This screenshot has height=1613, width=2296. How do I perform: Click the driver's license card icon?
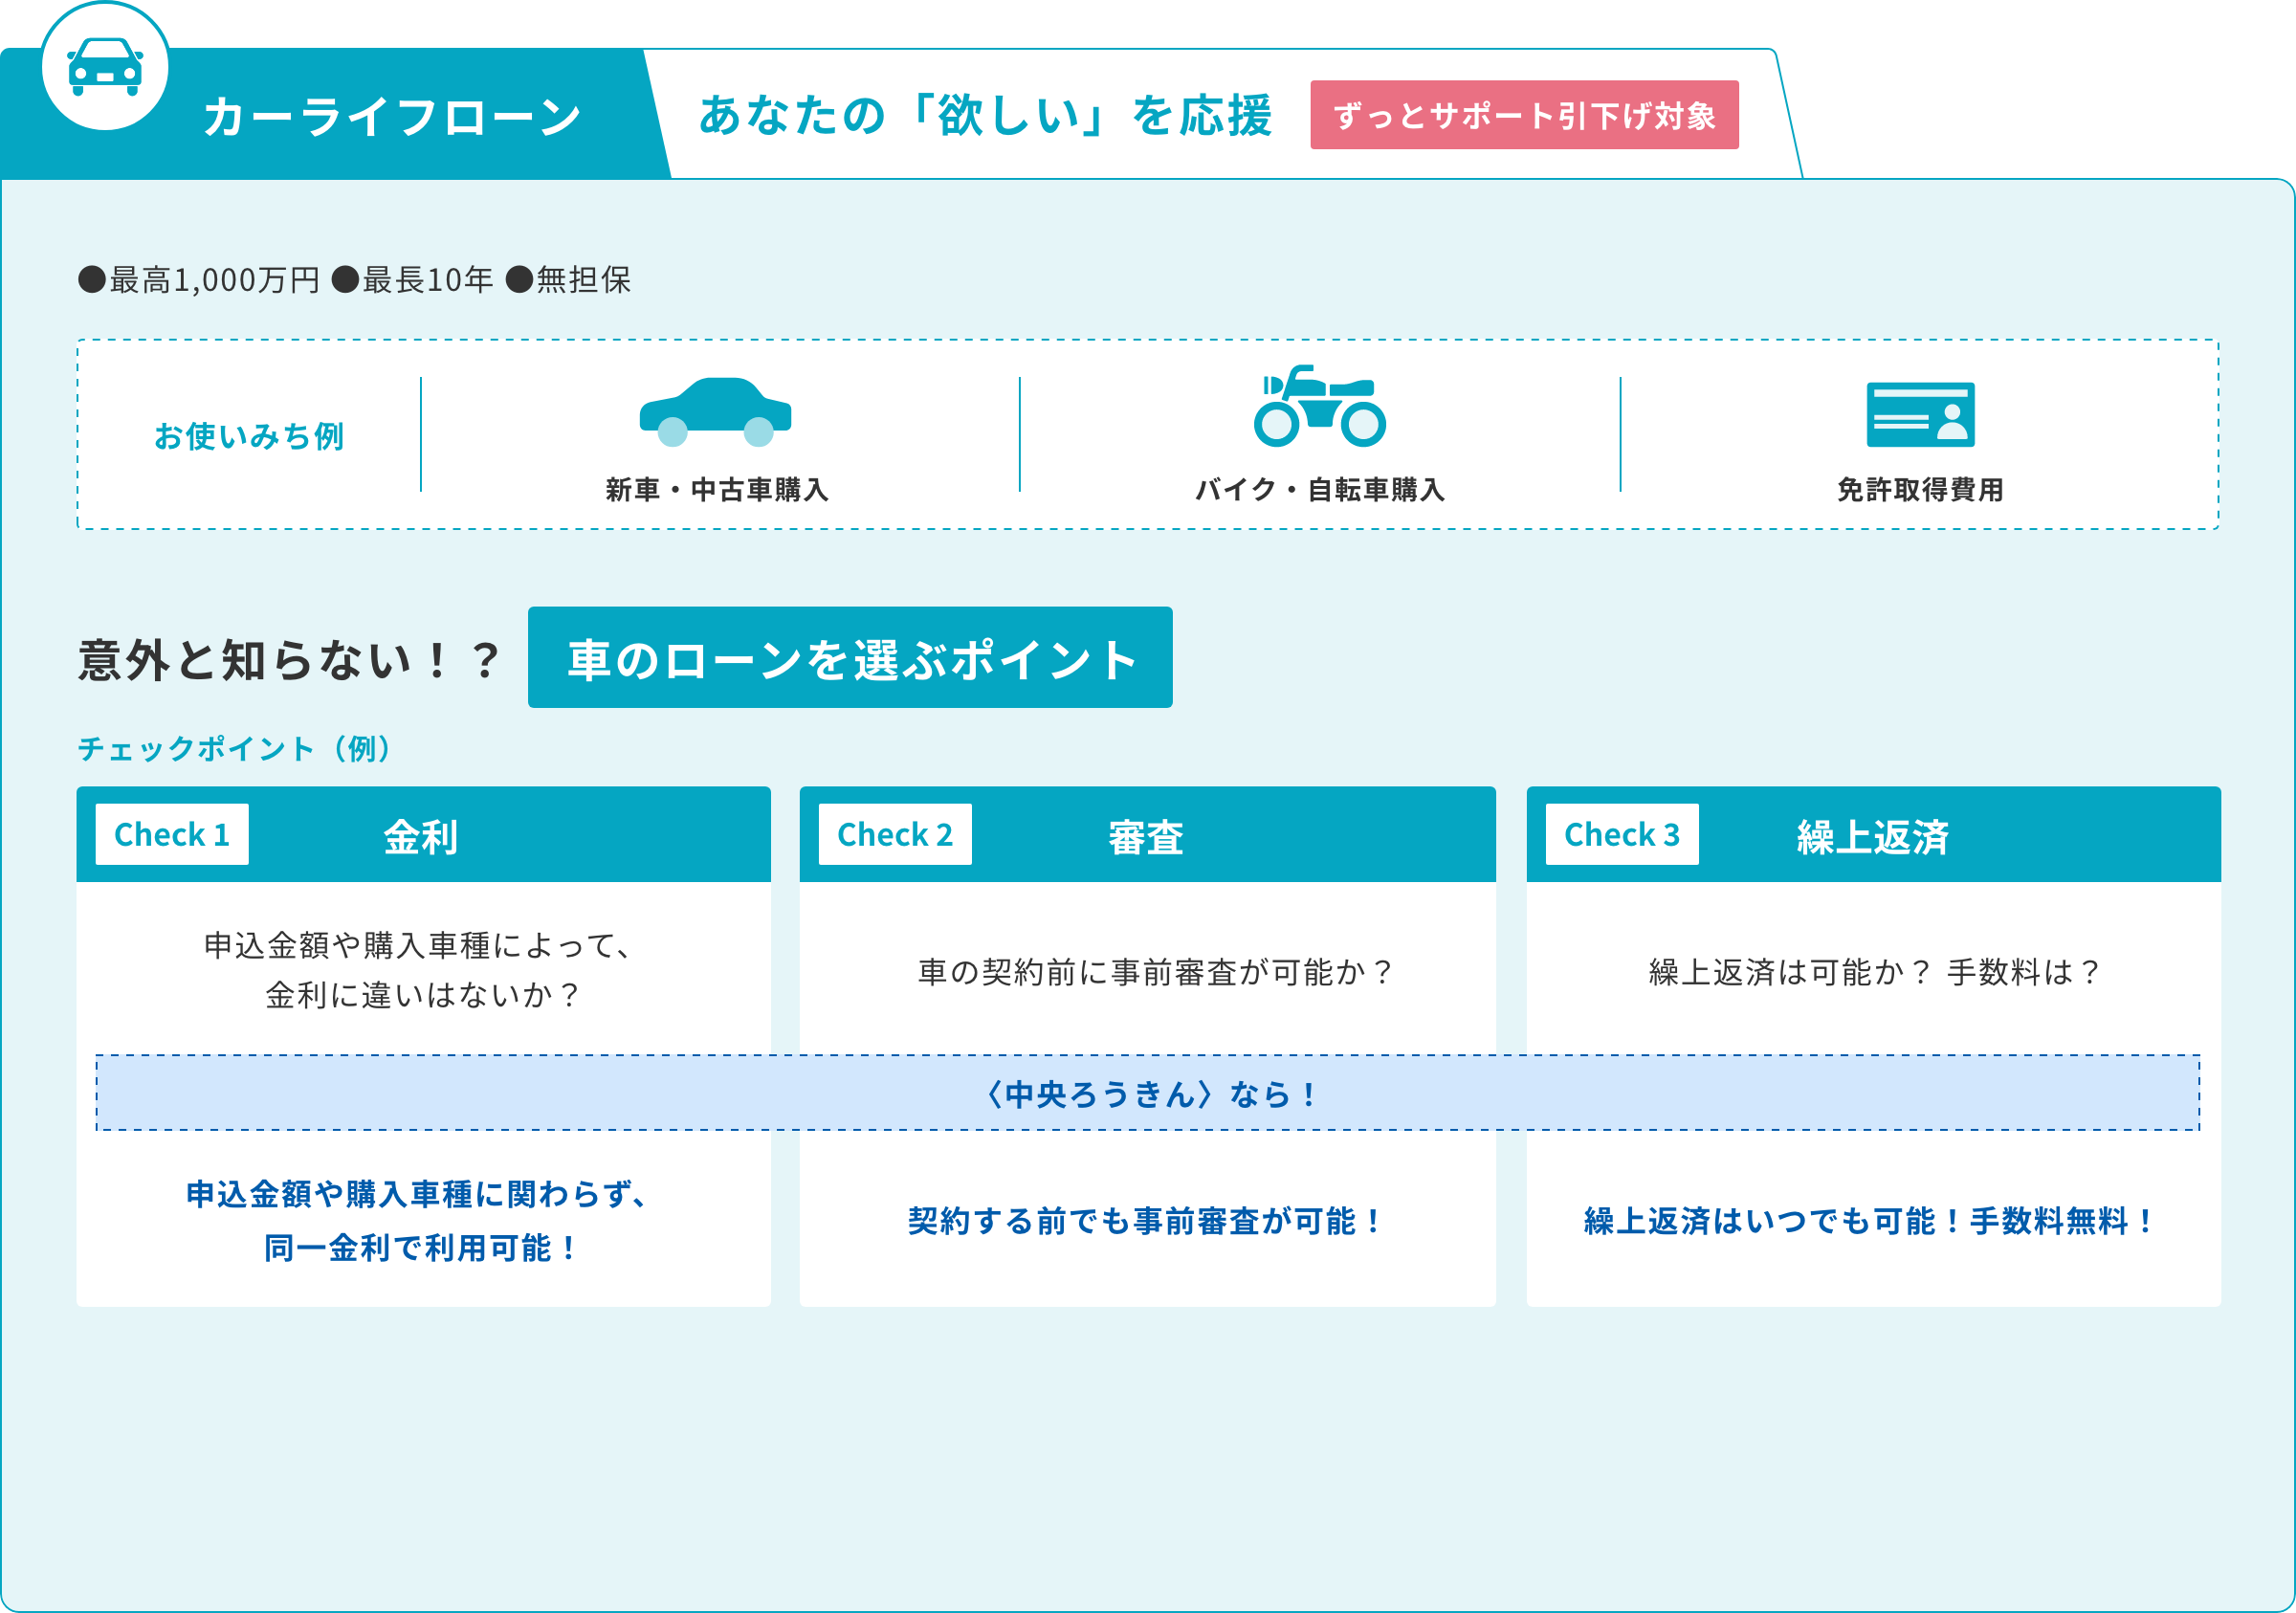(1920, 414)
